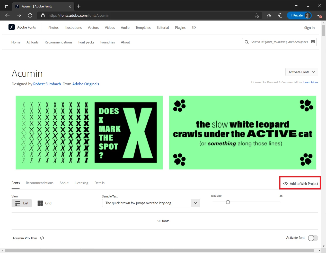The image size is (326, 253).
Task: Open About in the fonts navigation
Action: click(x=126, y=42)
